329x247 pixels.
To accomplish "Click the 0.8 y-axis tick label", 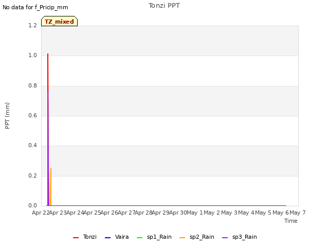I will (x=32, y=86).
